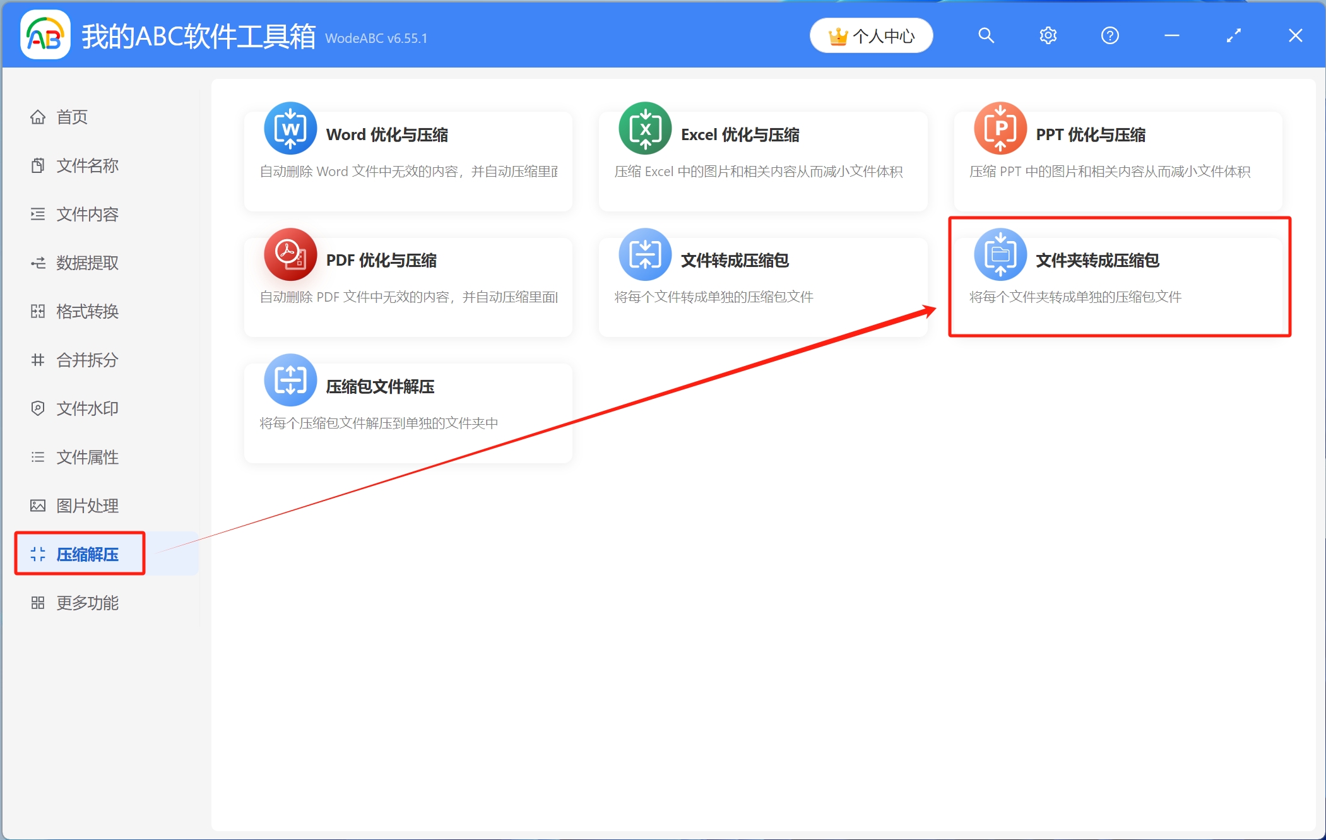
Task: Open the settings gear icon
Action: [1048, 35]
